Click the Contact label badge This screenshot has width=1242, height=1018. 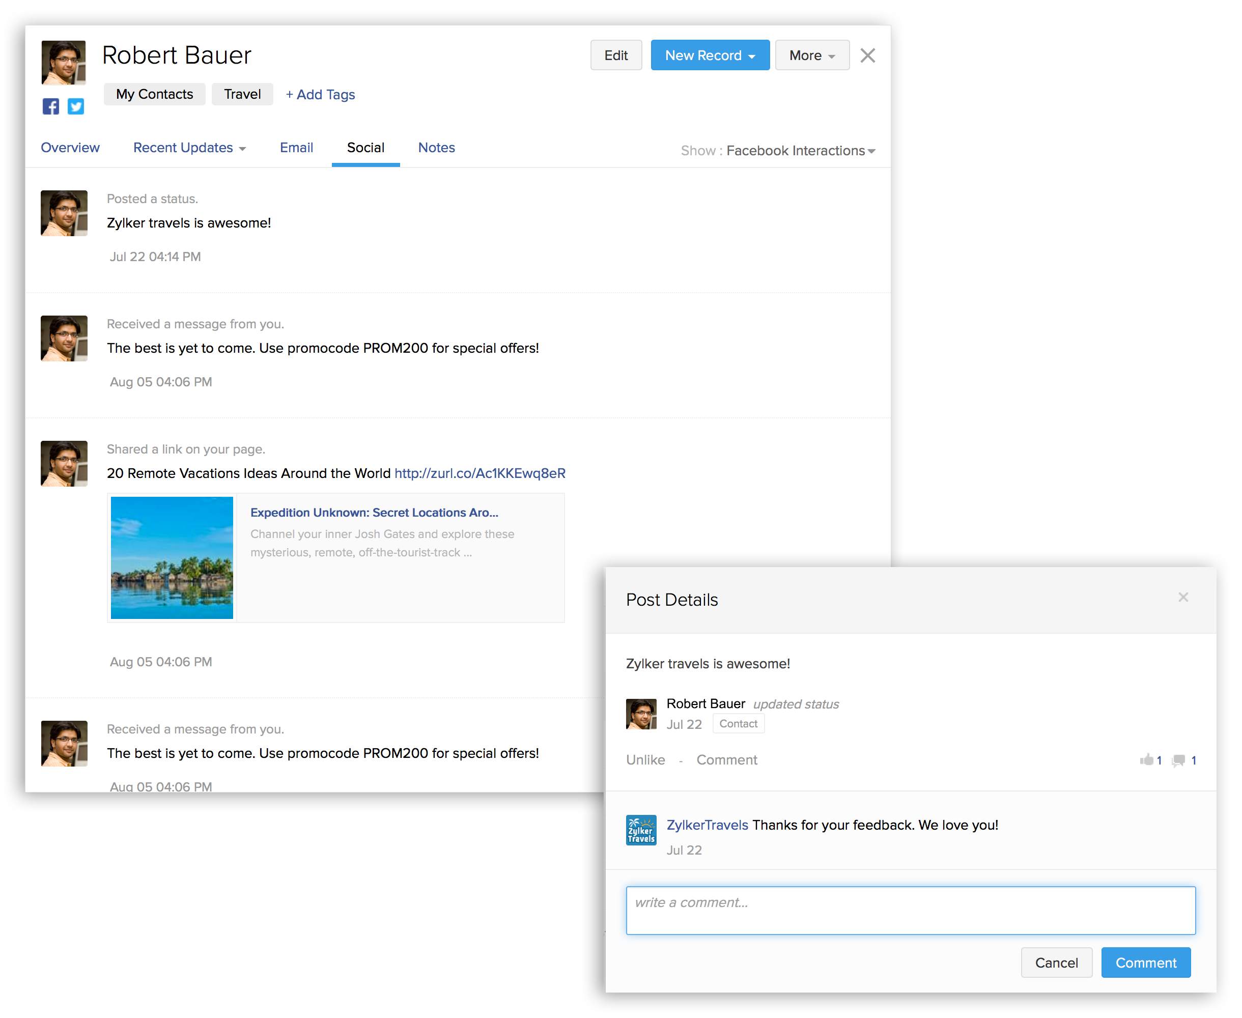[738, 724]
